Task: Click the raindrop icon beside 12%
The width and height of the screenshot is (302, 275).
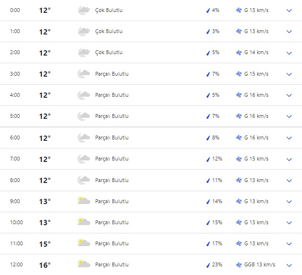Action: point(208,159)
